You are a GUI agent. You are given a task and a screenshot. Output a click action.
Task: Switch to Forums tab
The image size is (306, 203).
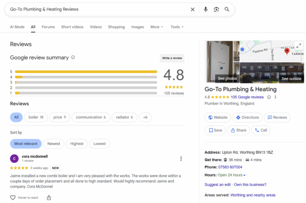point(48,27)
